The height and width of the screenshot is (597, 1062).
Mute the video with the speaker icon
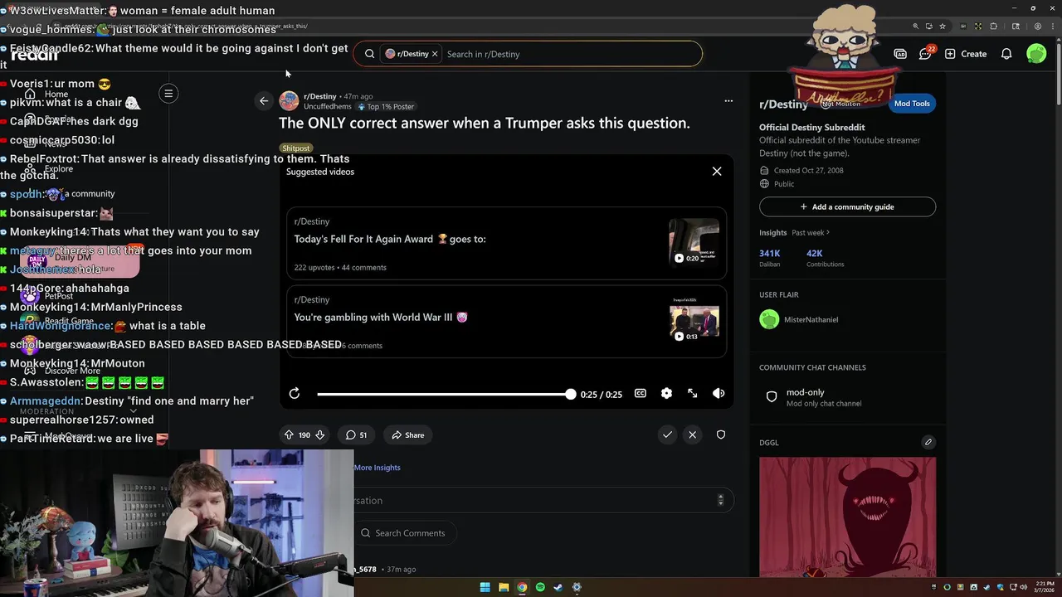point(719,394)
